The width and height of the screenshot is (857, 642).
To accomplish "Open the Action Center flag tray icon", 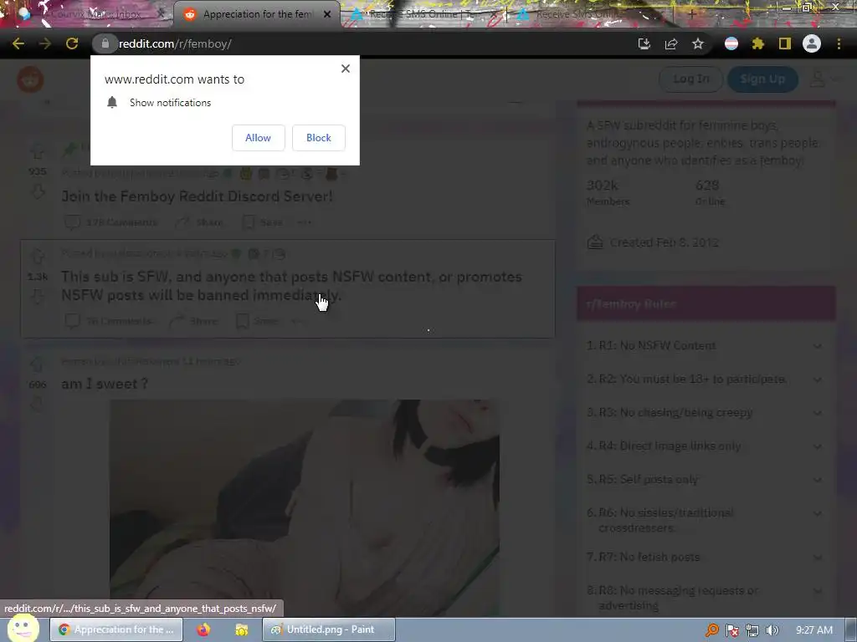I will click(731, 630).
